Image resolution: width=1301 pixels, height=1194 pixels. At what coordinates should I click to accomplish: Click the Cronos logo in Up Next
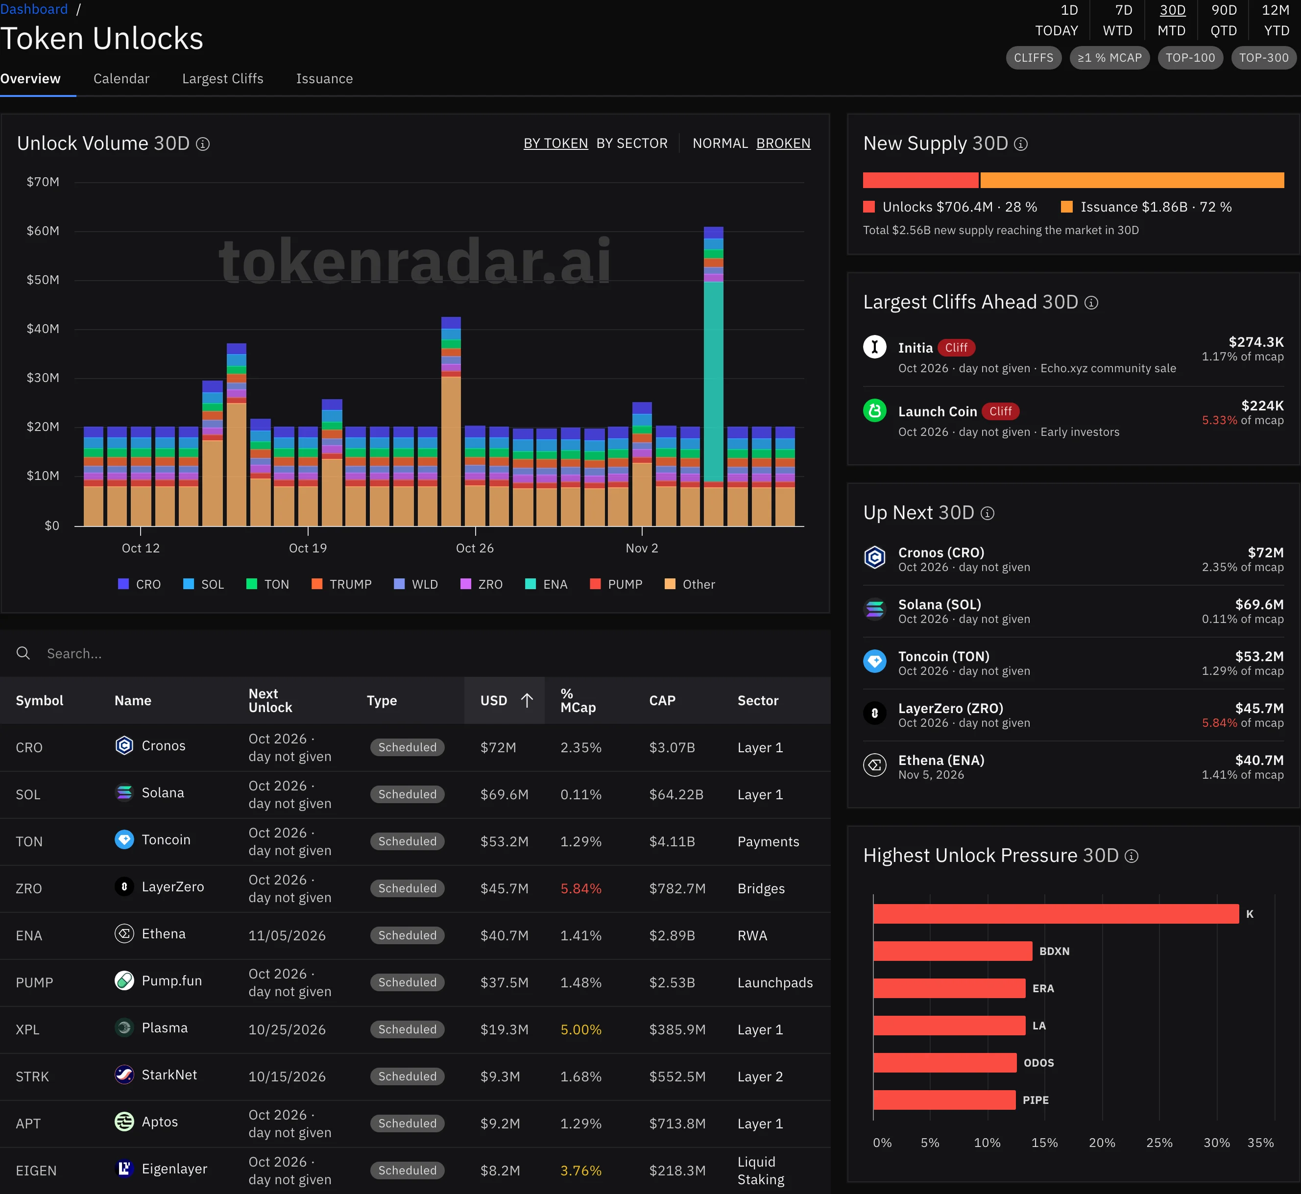[874, 557]
